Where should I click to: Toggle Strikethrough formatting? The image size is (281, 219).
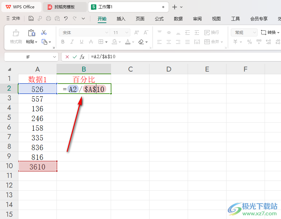[91, 42]
